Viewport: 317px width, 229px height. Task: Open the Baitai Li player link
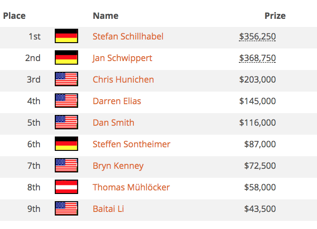pos(108,209)
